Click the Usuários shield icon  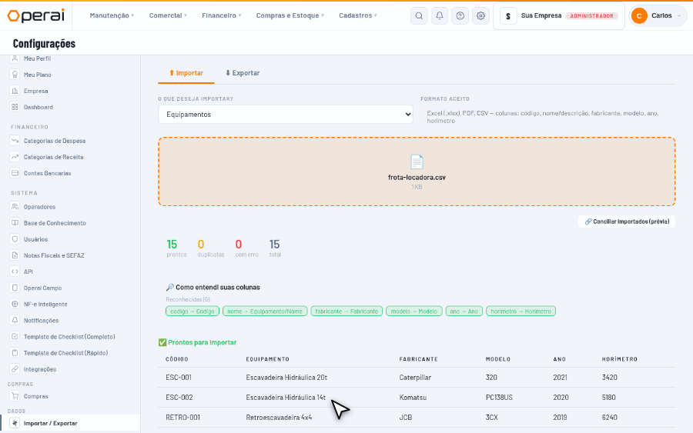tap(15, 239)
